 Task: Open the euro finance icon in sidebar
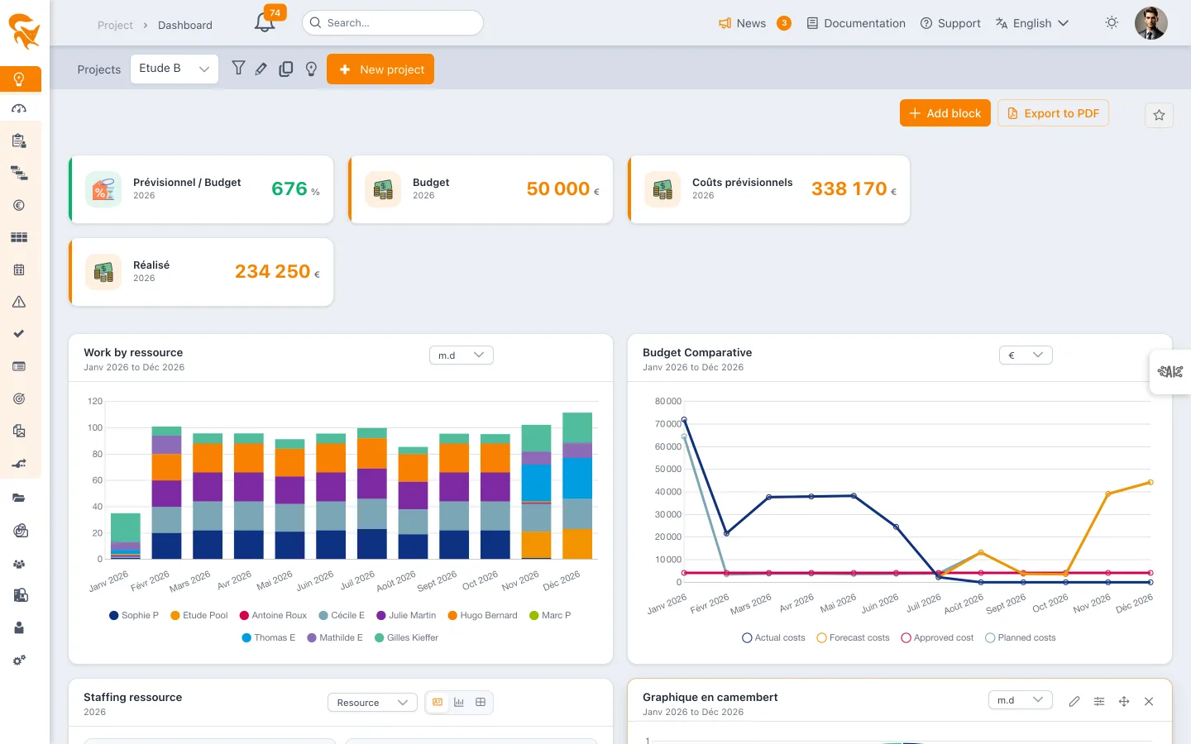tap(19, 205)
